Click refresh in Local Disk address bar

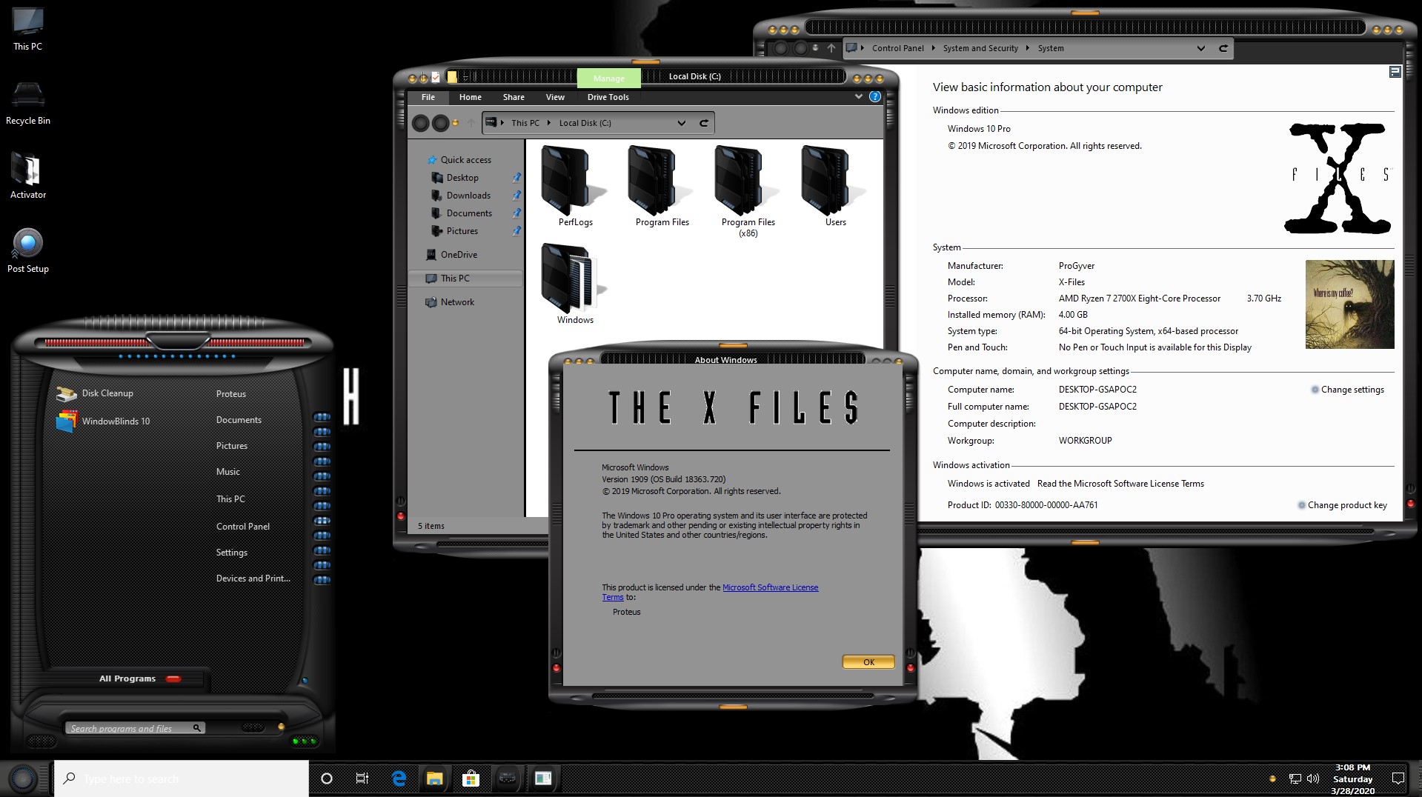[x=704, y=123]
